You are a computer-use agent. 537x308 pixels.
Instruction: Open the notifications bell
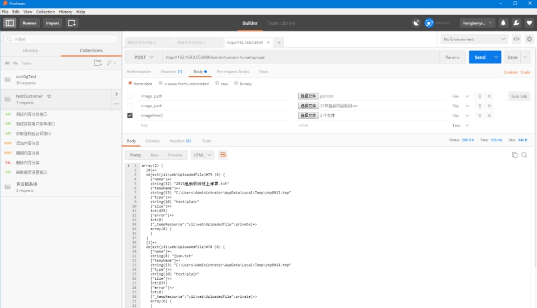[503, 23]
